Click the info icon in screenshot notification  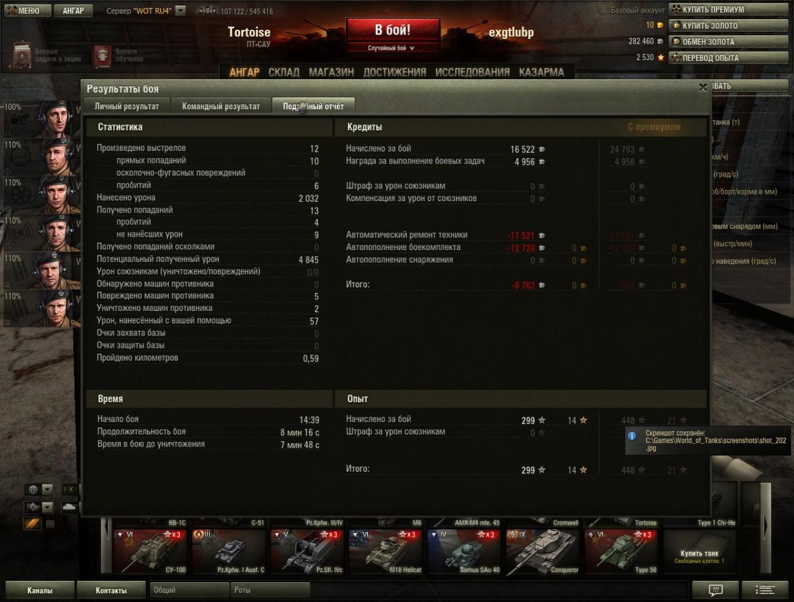[633, 436]
